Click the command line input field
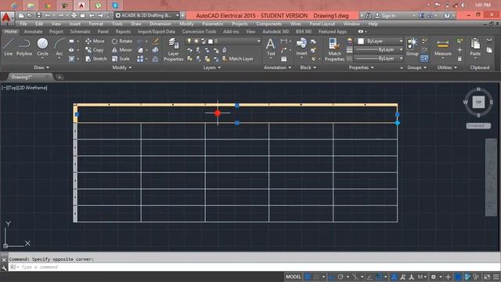The image size is (501, 282). pos(254,267)
